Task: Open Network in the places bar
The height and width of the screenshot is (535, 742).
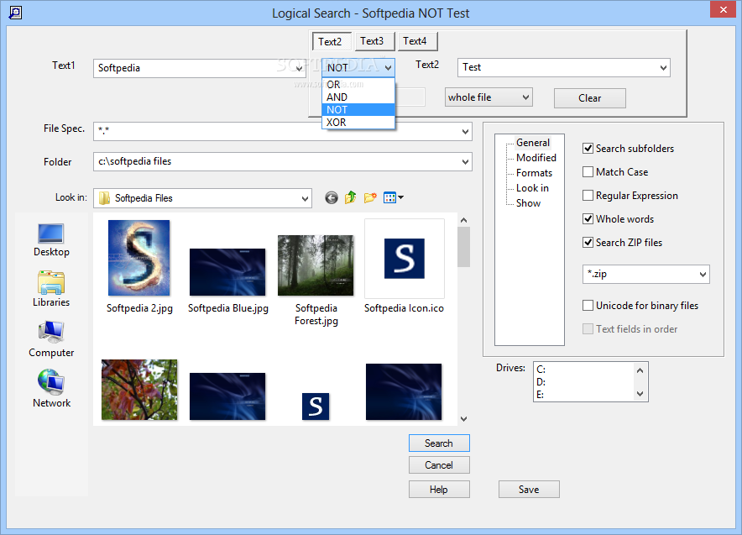Action: (51, 388)
